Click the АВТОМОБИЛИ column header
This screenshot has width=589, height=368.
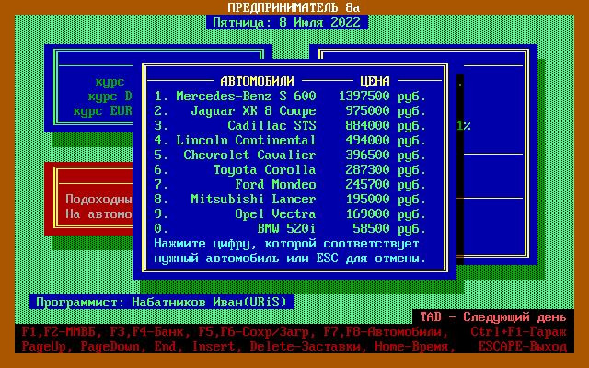257,81
